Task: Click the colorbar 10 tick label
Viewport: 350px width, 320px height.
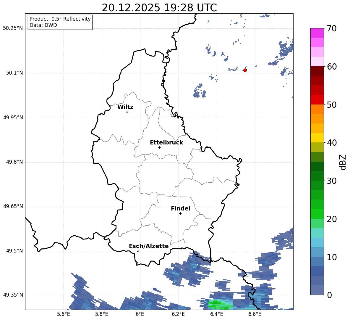Action: pyautogui.click(x=332, y=257)
